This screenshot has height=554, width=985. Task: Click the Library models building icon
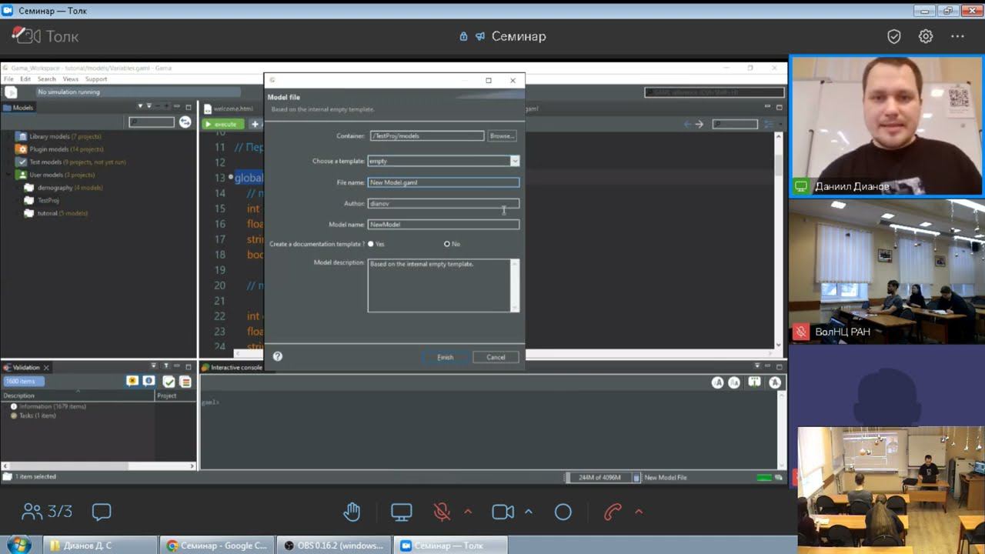(x=22, y=136)
